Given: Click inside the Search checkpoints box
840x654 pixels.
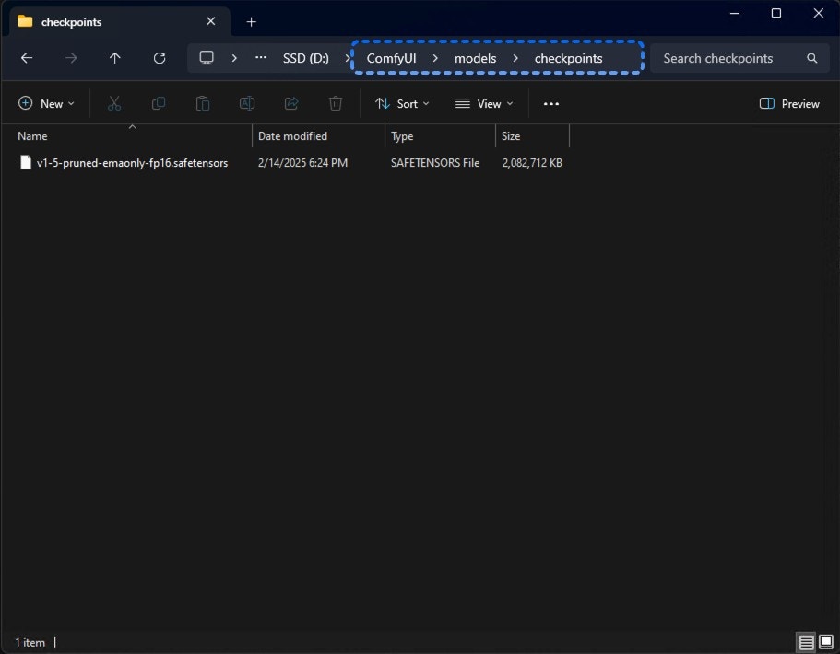Looking at the screenshot, I should pyautogui.click(x=728, y=57).
